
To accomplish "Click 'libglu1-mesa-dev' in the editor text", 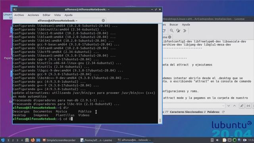I will click(217, 44).
